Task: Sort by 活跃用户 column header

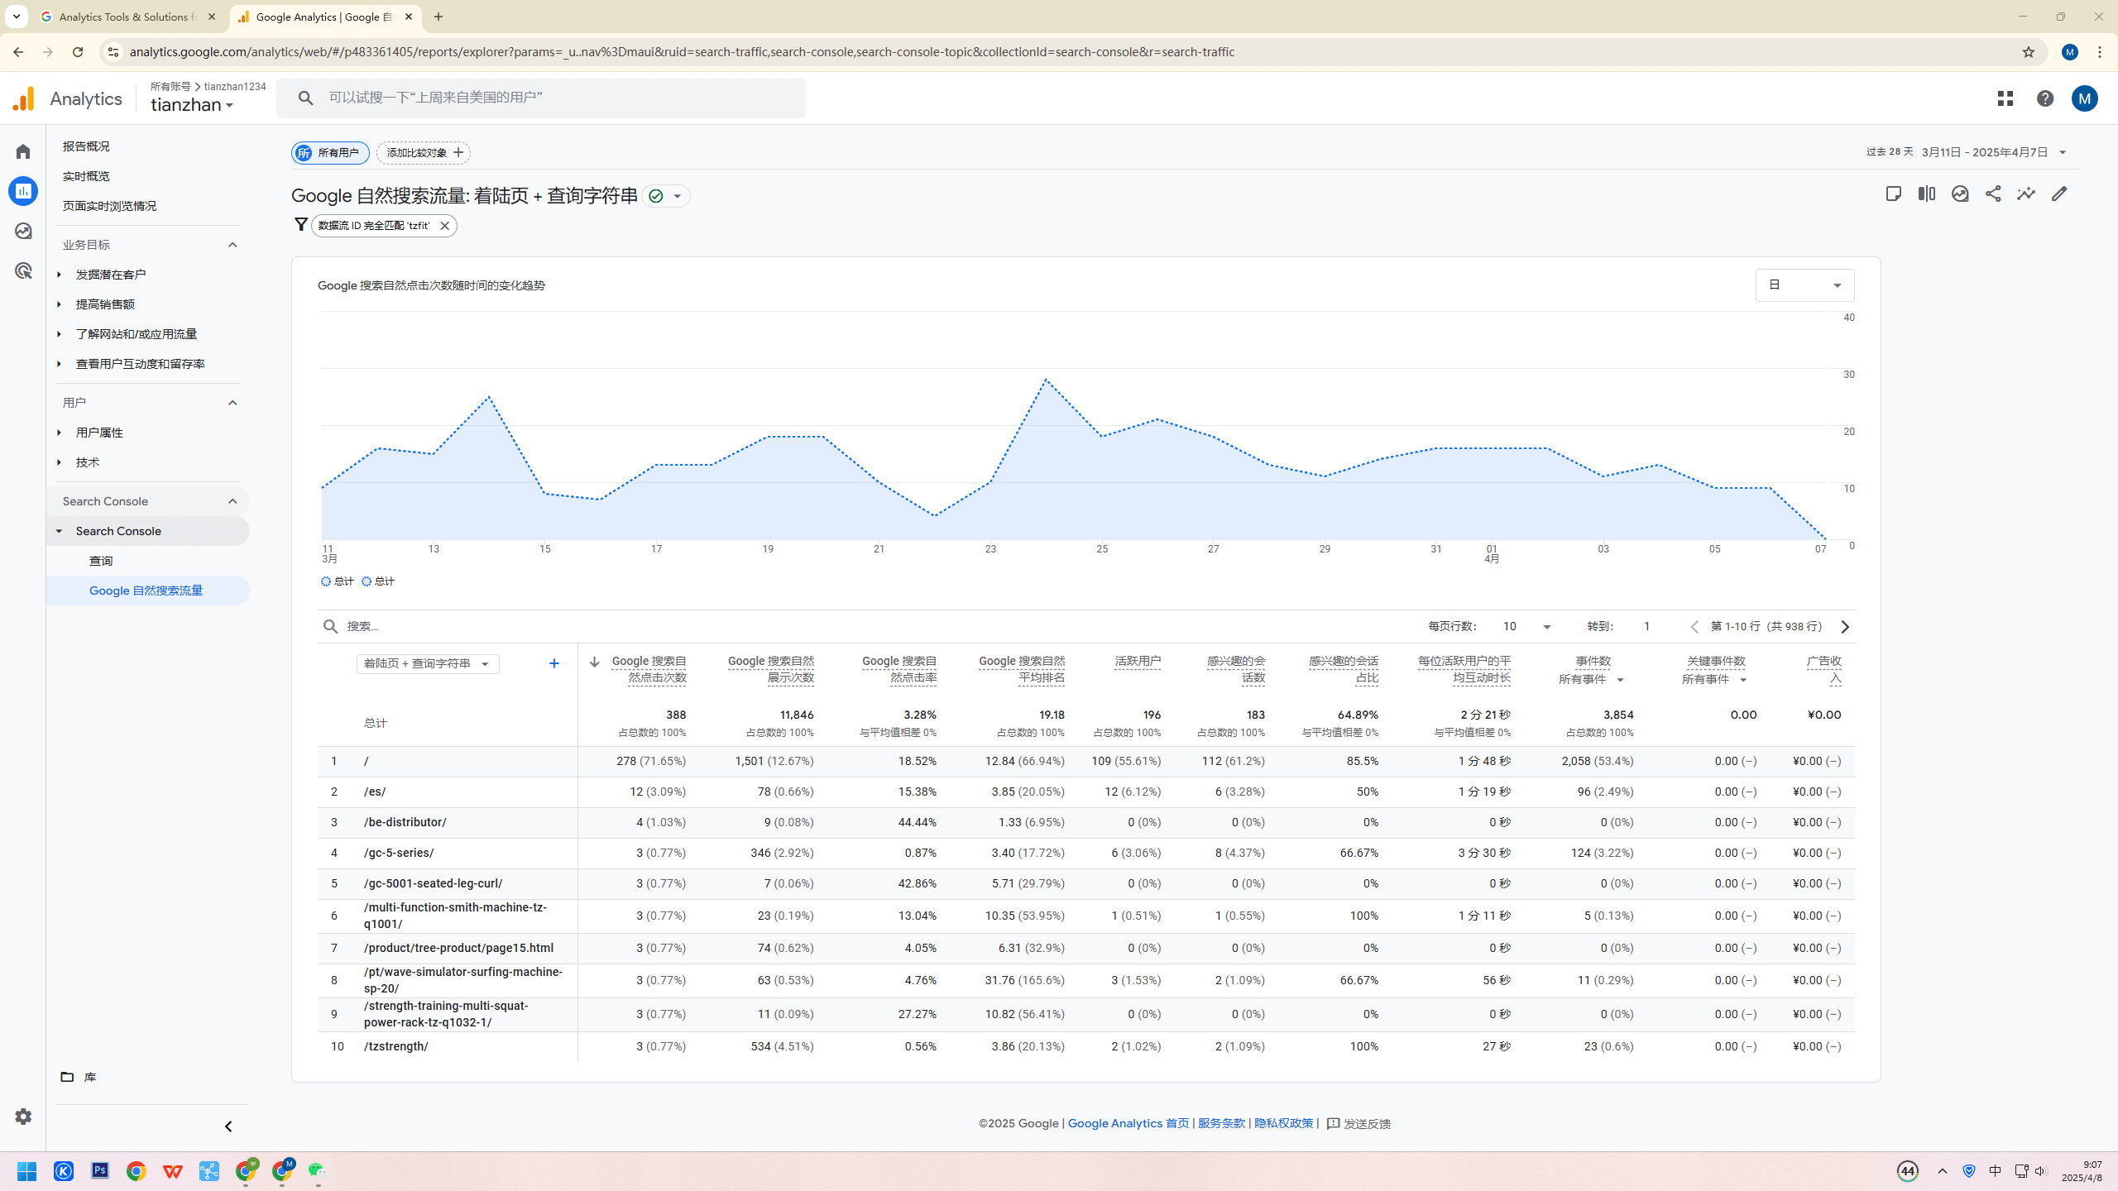Action: (x=1137, y=661)
